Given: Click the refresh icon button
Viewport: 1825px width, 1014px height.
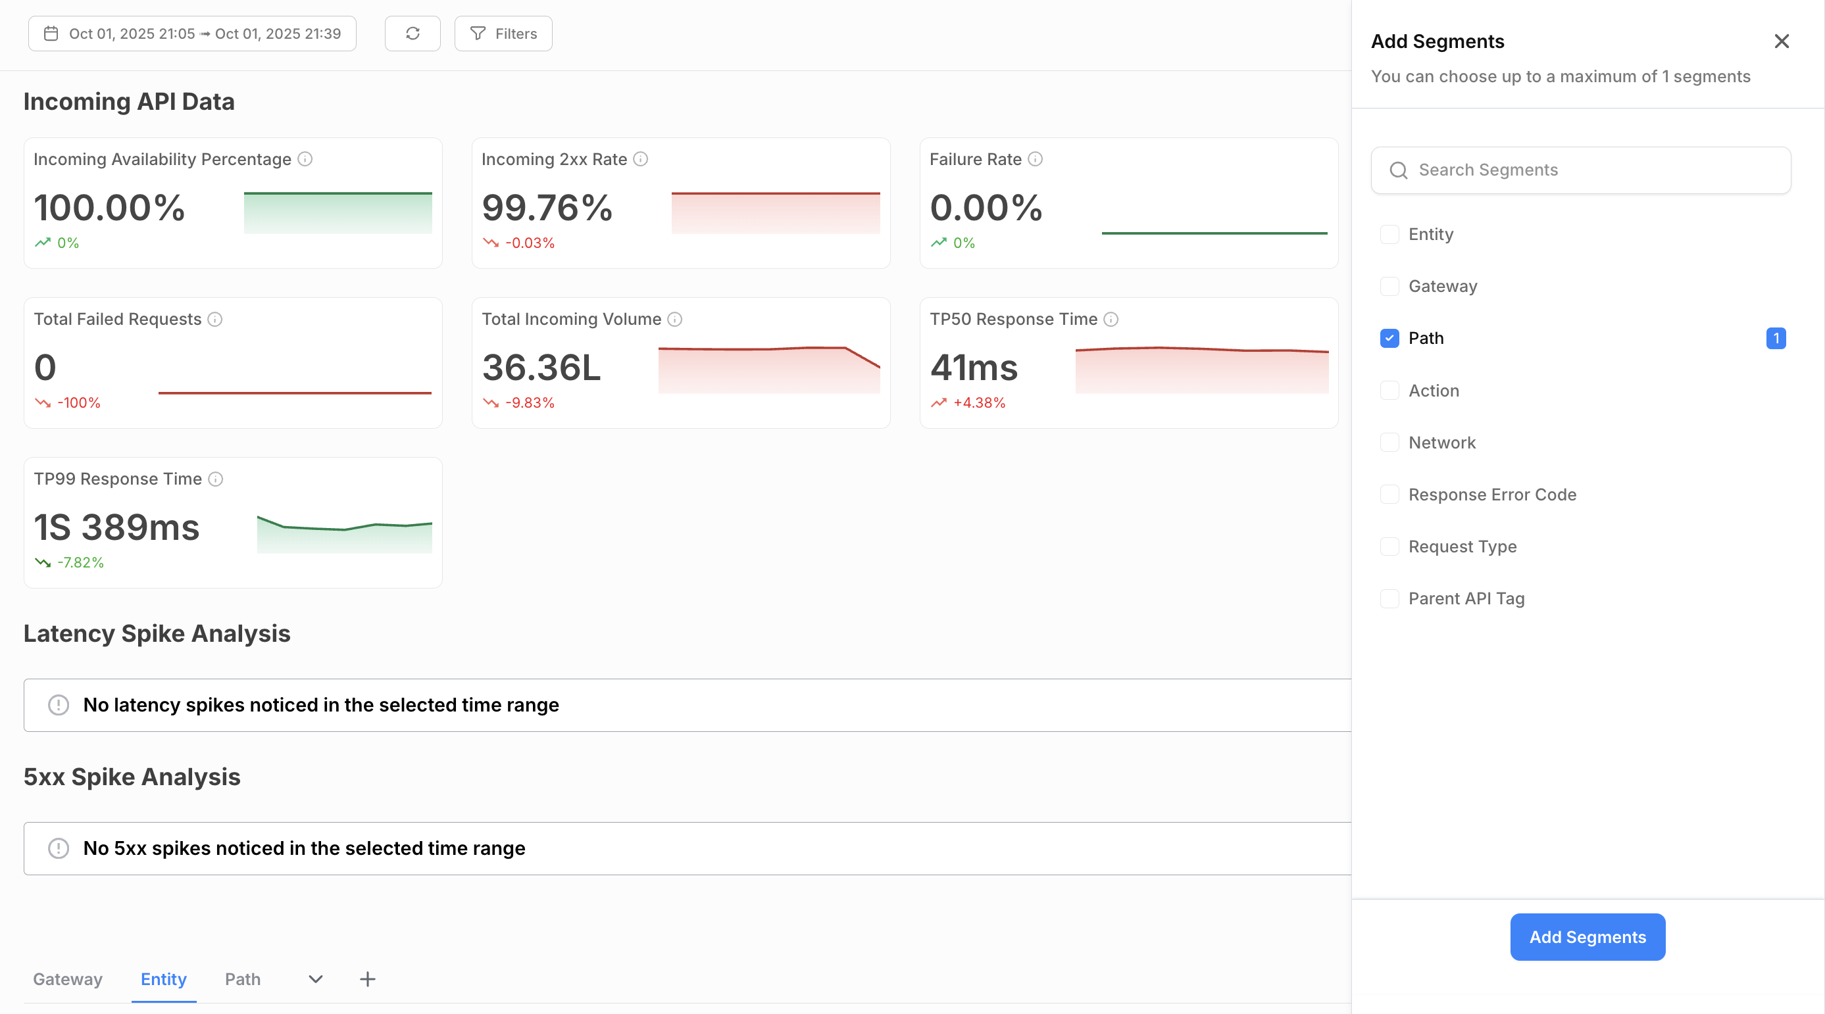Looking at the screenshot, I should point(413,34).
